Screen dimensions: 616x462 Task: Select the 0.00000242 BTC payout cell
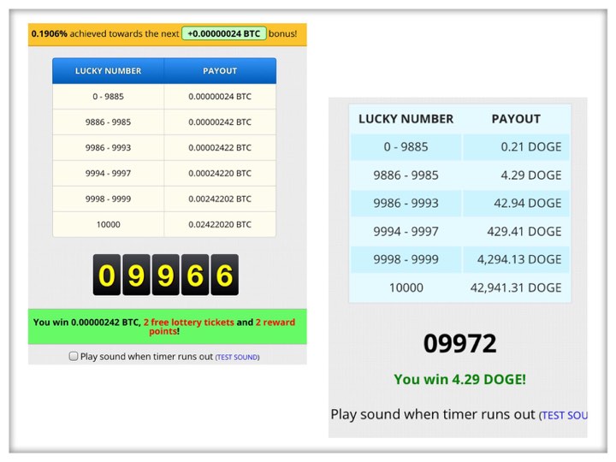220,121
